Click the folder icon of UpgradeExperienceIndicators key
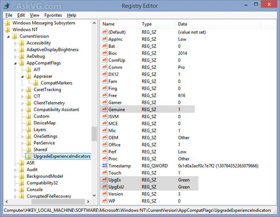The image size is (280, 217). (29, 156)
